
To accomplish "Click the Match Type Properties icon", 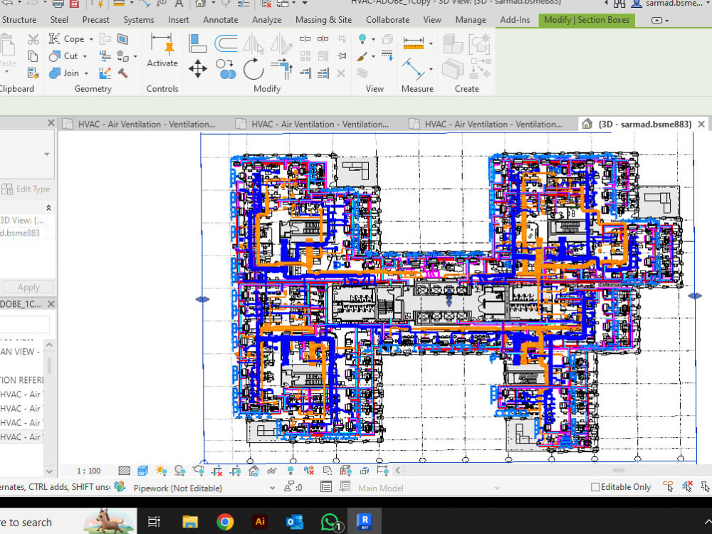I will [x=33, y=73].
